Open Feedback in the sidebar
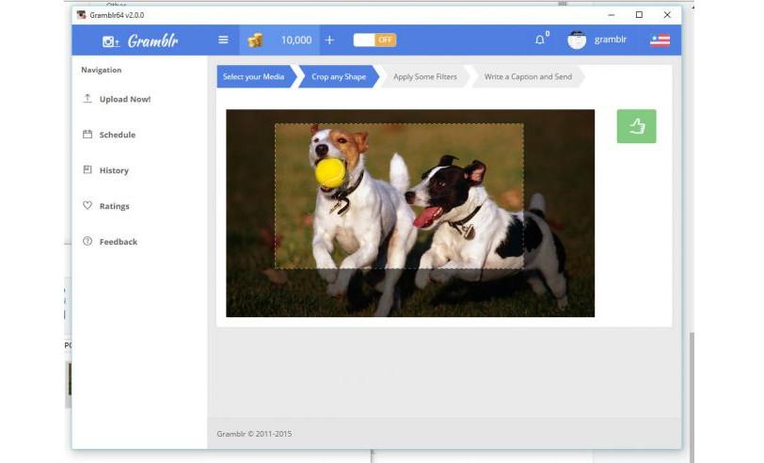This screenshot has width=764, height=463. (x=119, y=241)
